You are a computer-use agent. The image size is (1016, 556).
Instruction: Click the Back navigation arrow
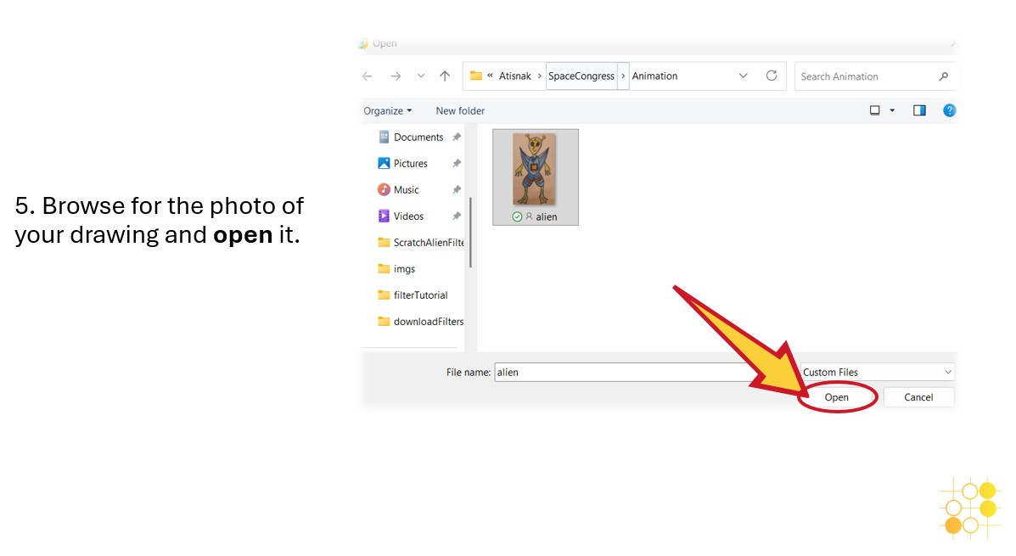point(368,76)
